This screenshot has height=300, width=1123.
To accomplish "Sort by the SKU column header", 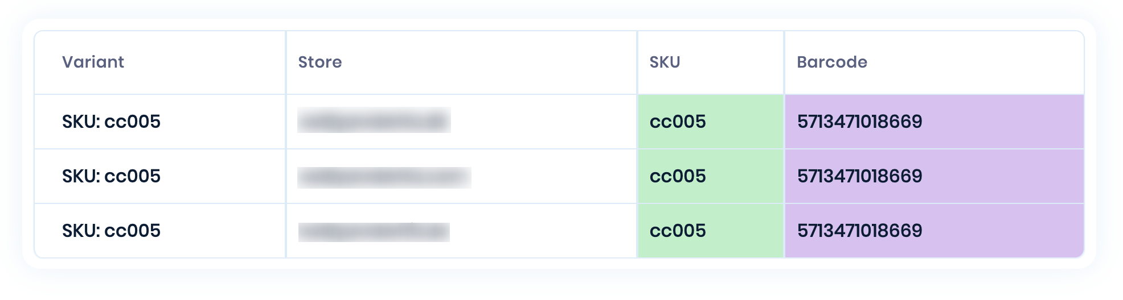I will coord(665,62).
